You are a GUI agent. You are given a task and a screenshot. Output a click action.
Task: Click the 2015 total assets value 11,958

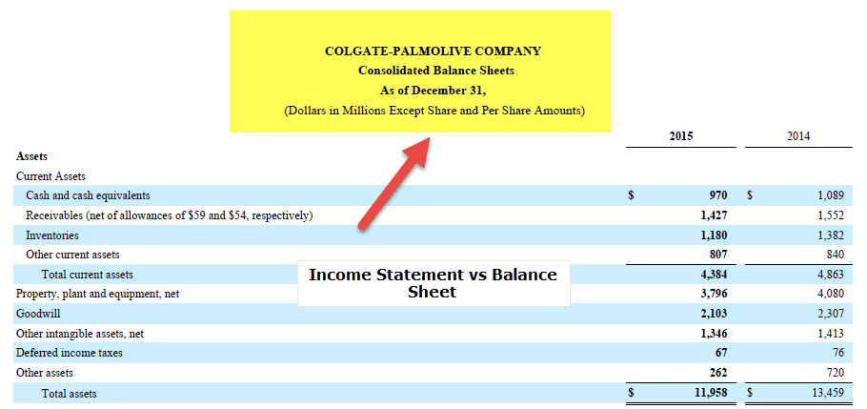(x=711, y=393)
